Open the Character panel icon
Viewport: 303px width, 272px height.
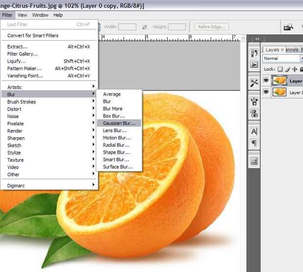pos(254,132)
